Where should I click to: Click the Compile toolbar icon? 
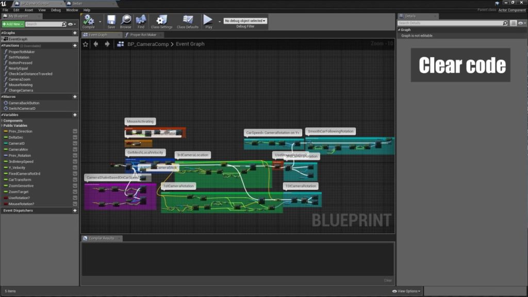tap(88, 21)
